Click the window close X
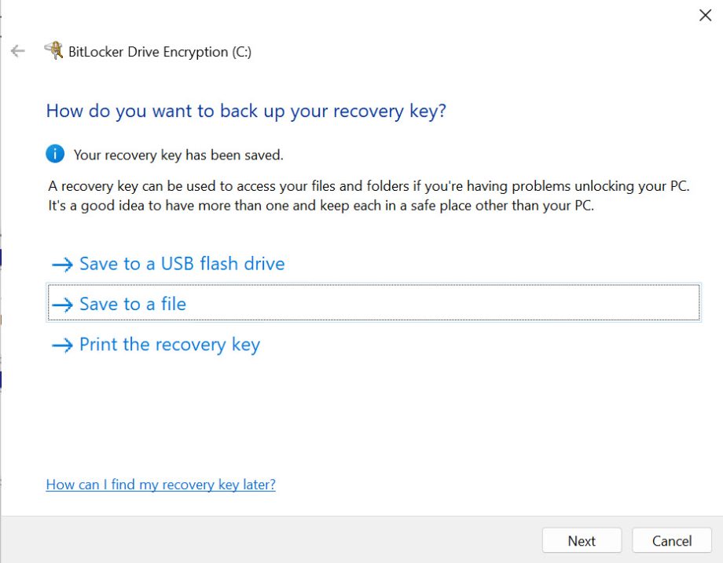Viewport: 723px width, 563px height. [704, 15]
